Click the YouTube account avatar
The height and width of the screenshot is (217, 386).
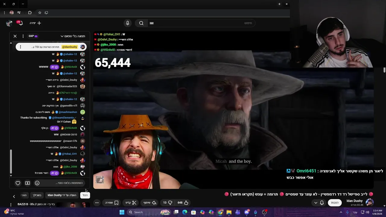[x=9, y=23]
